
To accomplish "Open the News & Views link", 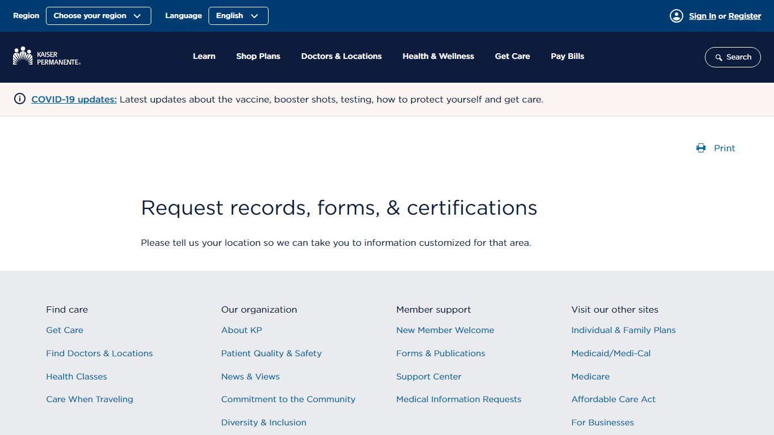I will coord(250,377).
